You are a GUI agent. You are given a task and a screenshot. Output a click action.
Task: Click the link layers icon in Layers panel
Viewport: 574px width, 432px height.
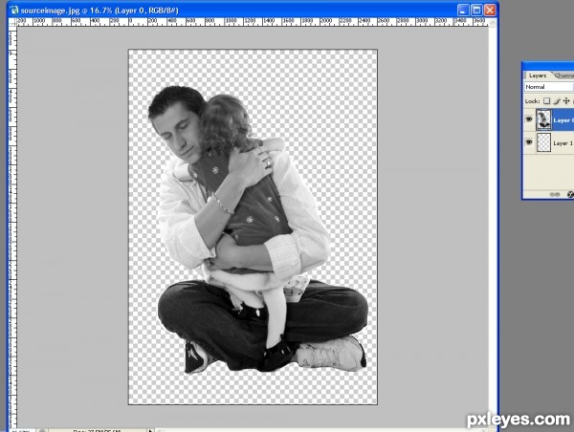point(555,194)
